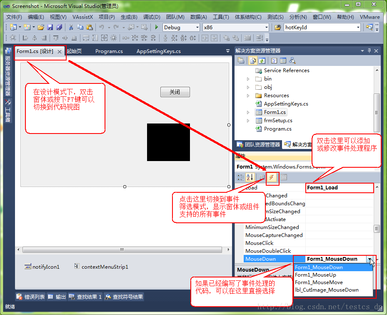Click the Copy icon in toolbar
The width and height of the screenshot is (387, 315).
80,27
